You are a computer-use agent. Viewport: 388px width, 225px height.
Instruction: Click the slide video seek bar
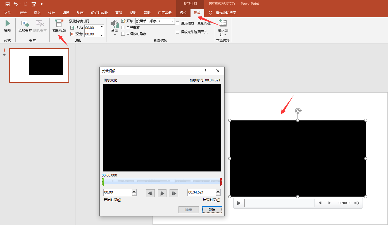point(279,203)
